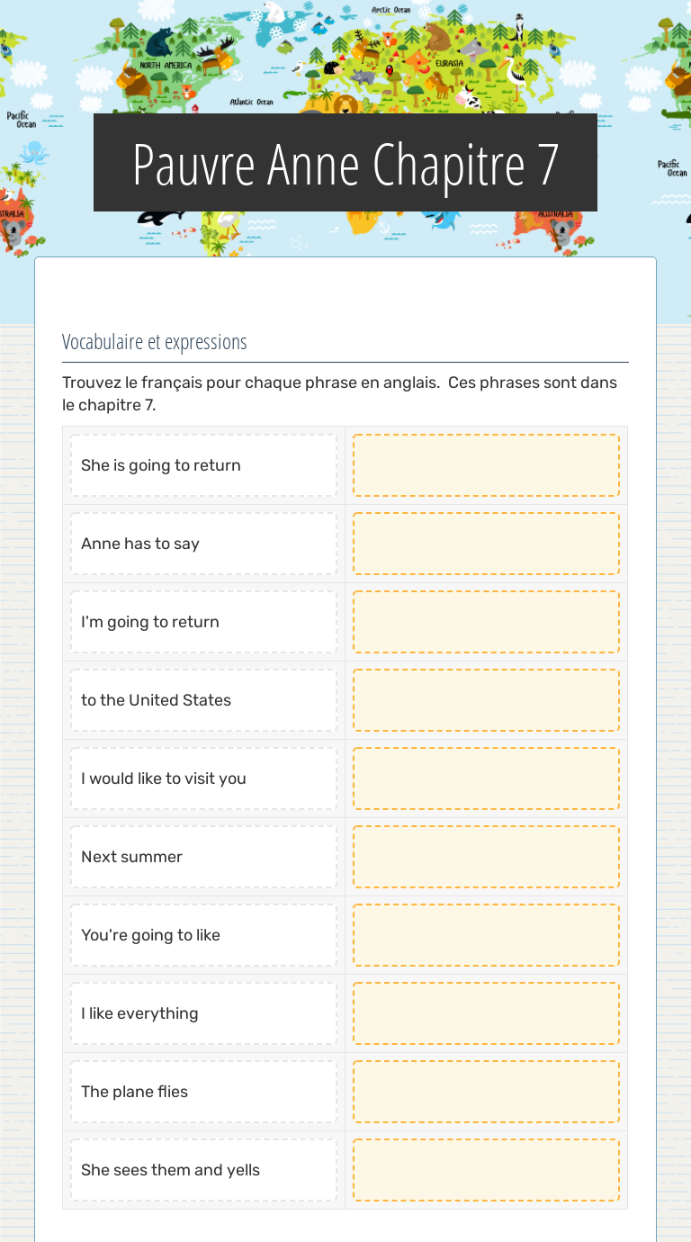Click the 'She is going to return' phrase card

point(203,465)
